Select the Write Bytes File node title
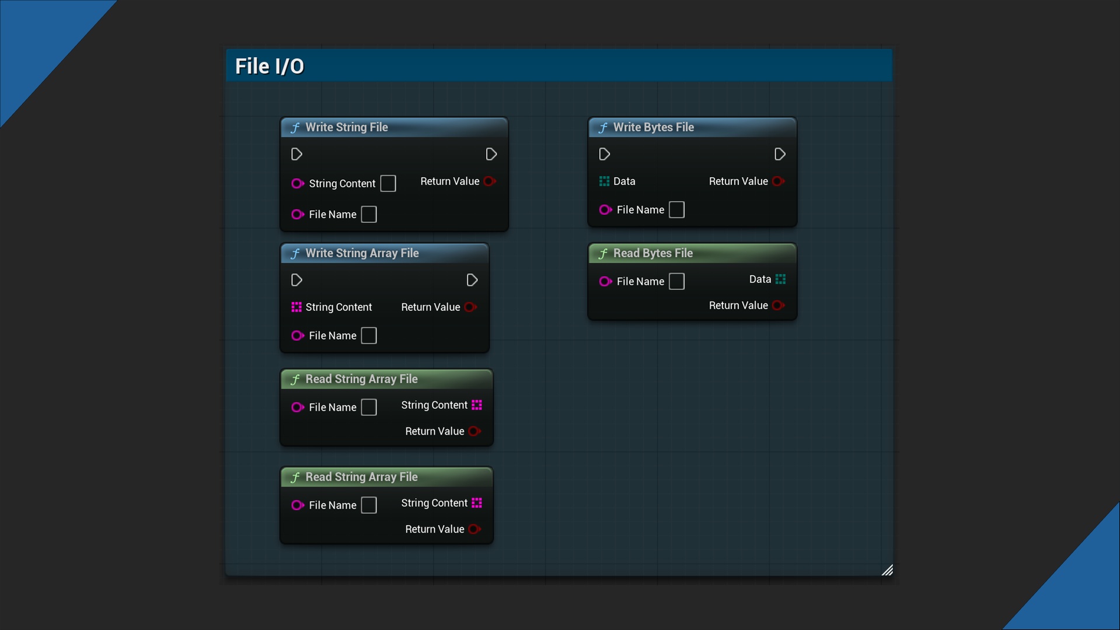Image resolution: width=1120 pixels, height=630 pixels. [654, 127]
